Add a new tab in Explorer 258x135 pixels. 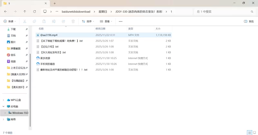[x=55, y=3]
